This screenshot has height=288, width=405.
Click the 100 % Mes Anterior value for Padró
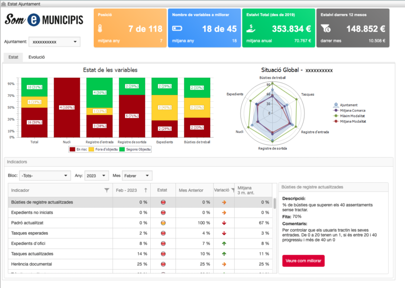coord(204,223)
